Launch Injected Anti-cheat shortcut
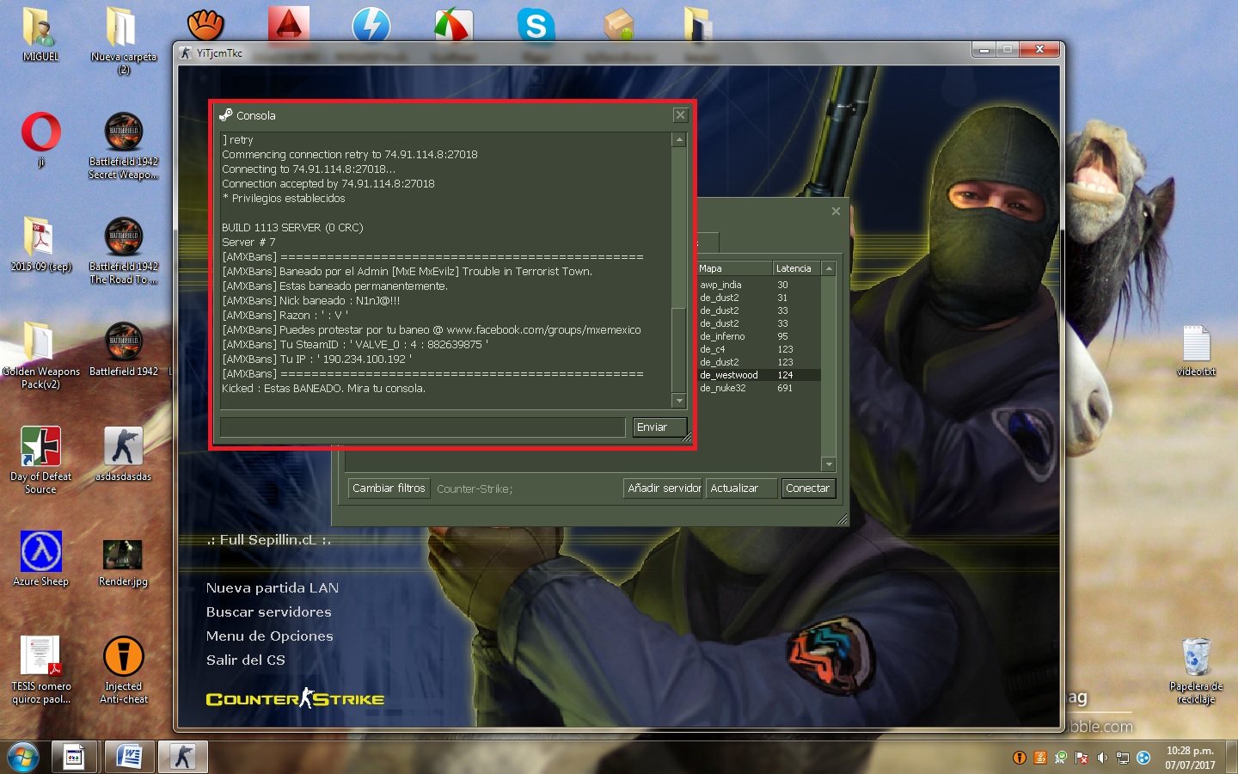The width and height of the screenshot is (1238, 774). pyautogui.click(x=123, y=669)
